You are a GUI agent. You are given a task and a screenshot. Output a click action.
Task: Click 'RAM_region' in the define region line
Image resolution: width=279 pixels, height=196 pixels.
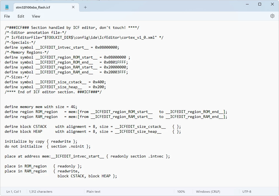pos(47,117)
